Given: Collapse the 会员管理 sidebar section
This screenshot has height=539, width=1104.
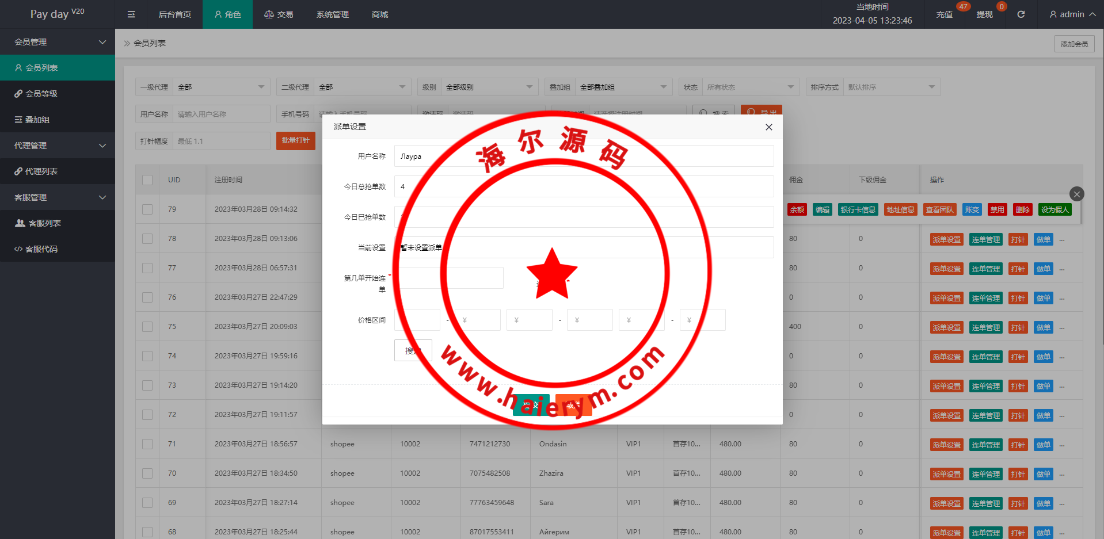Looking at the screenshot, I should pyautogui.click(x=58, y=42).
